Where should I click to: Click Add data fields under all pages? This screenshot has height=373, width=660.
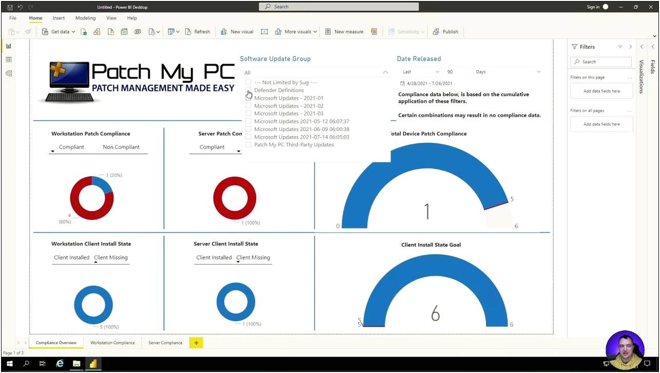[x=601, y=124]
